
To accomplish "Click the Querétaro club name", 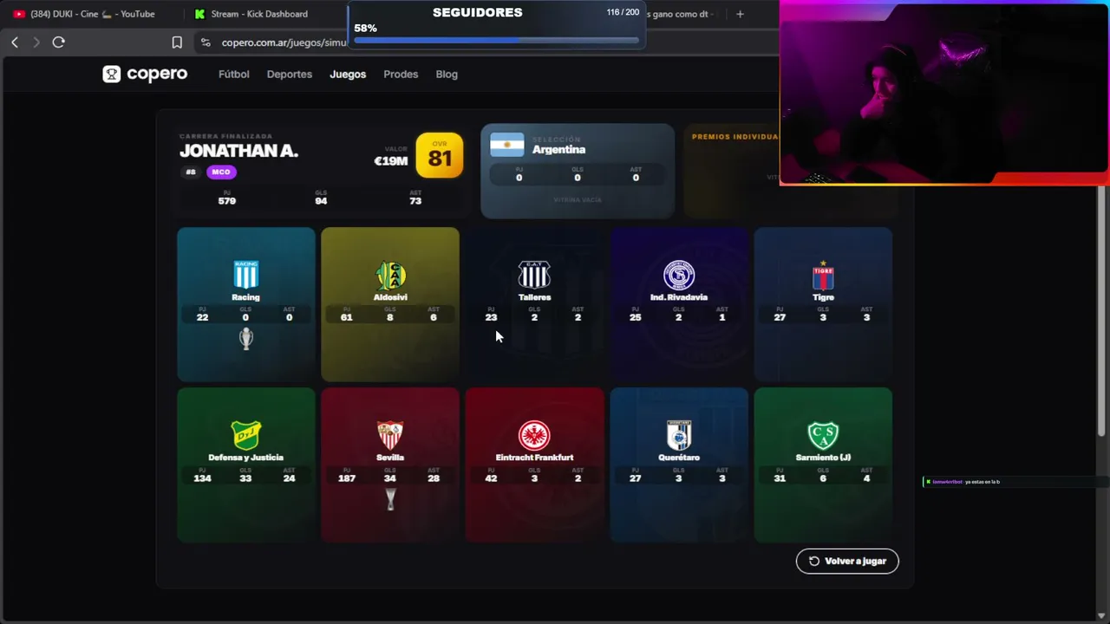I will 679,458.
